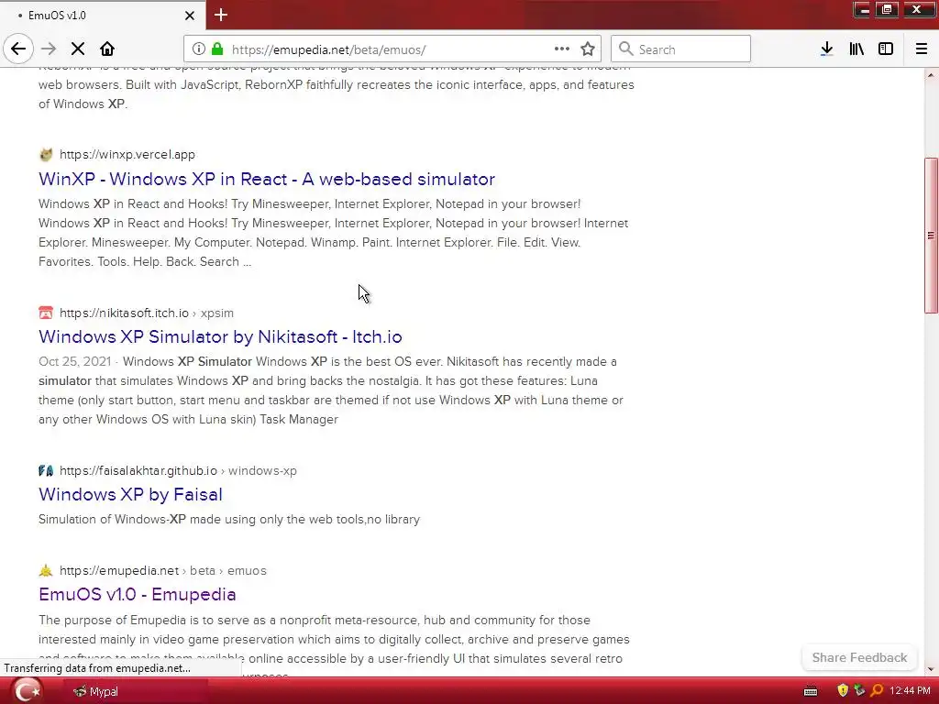Click the green padlock security icon
The height and width of the screenshot is (704, 939).
pos(217,49)
